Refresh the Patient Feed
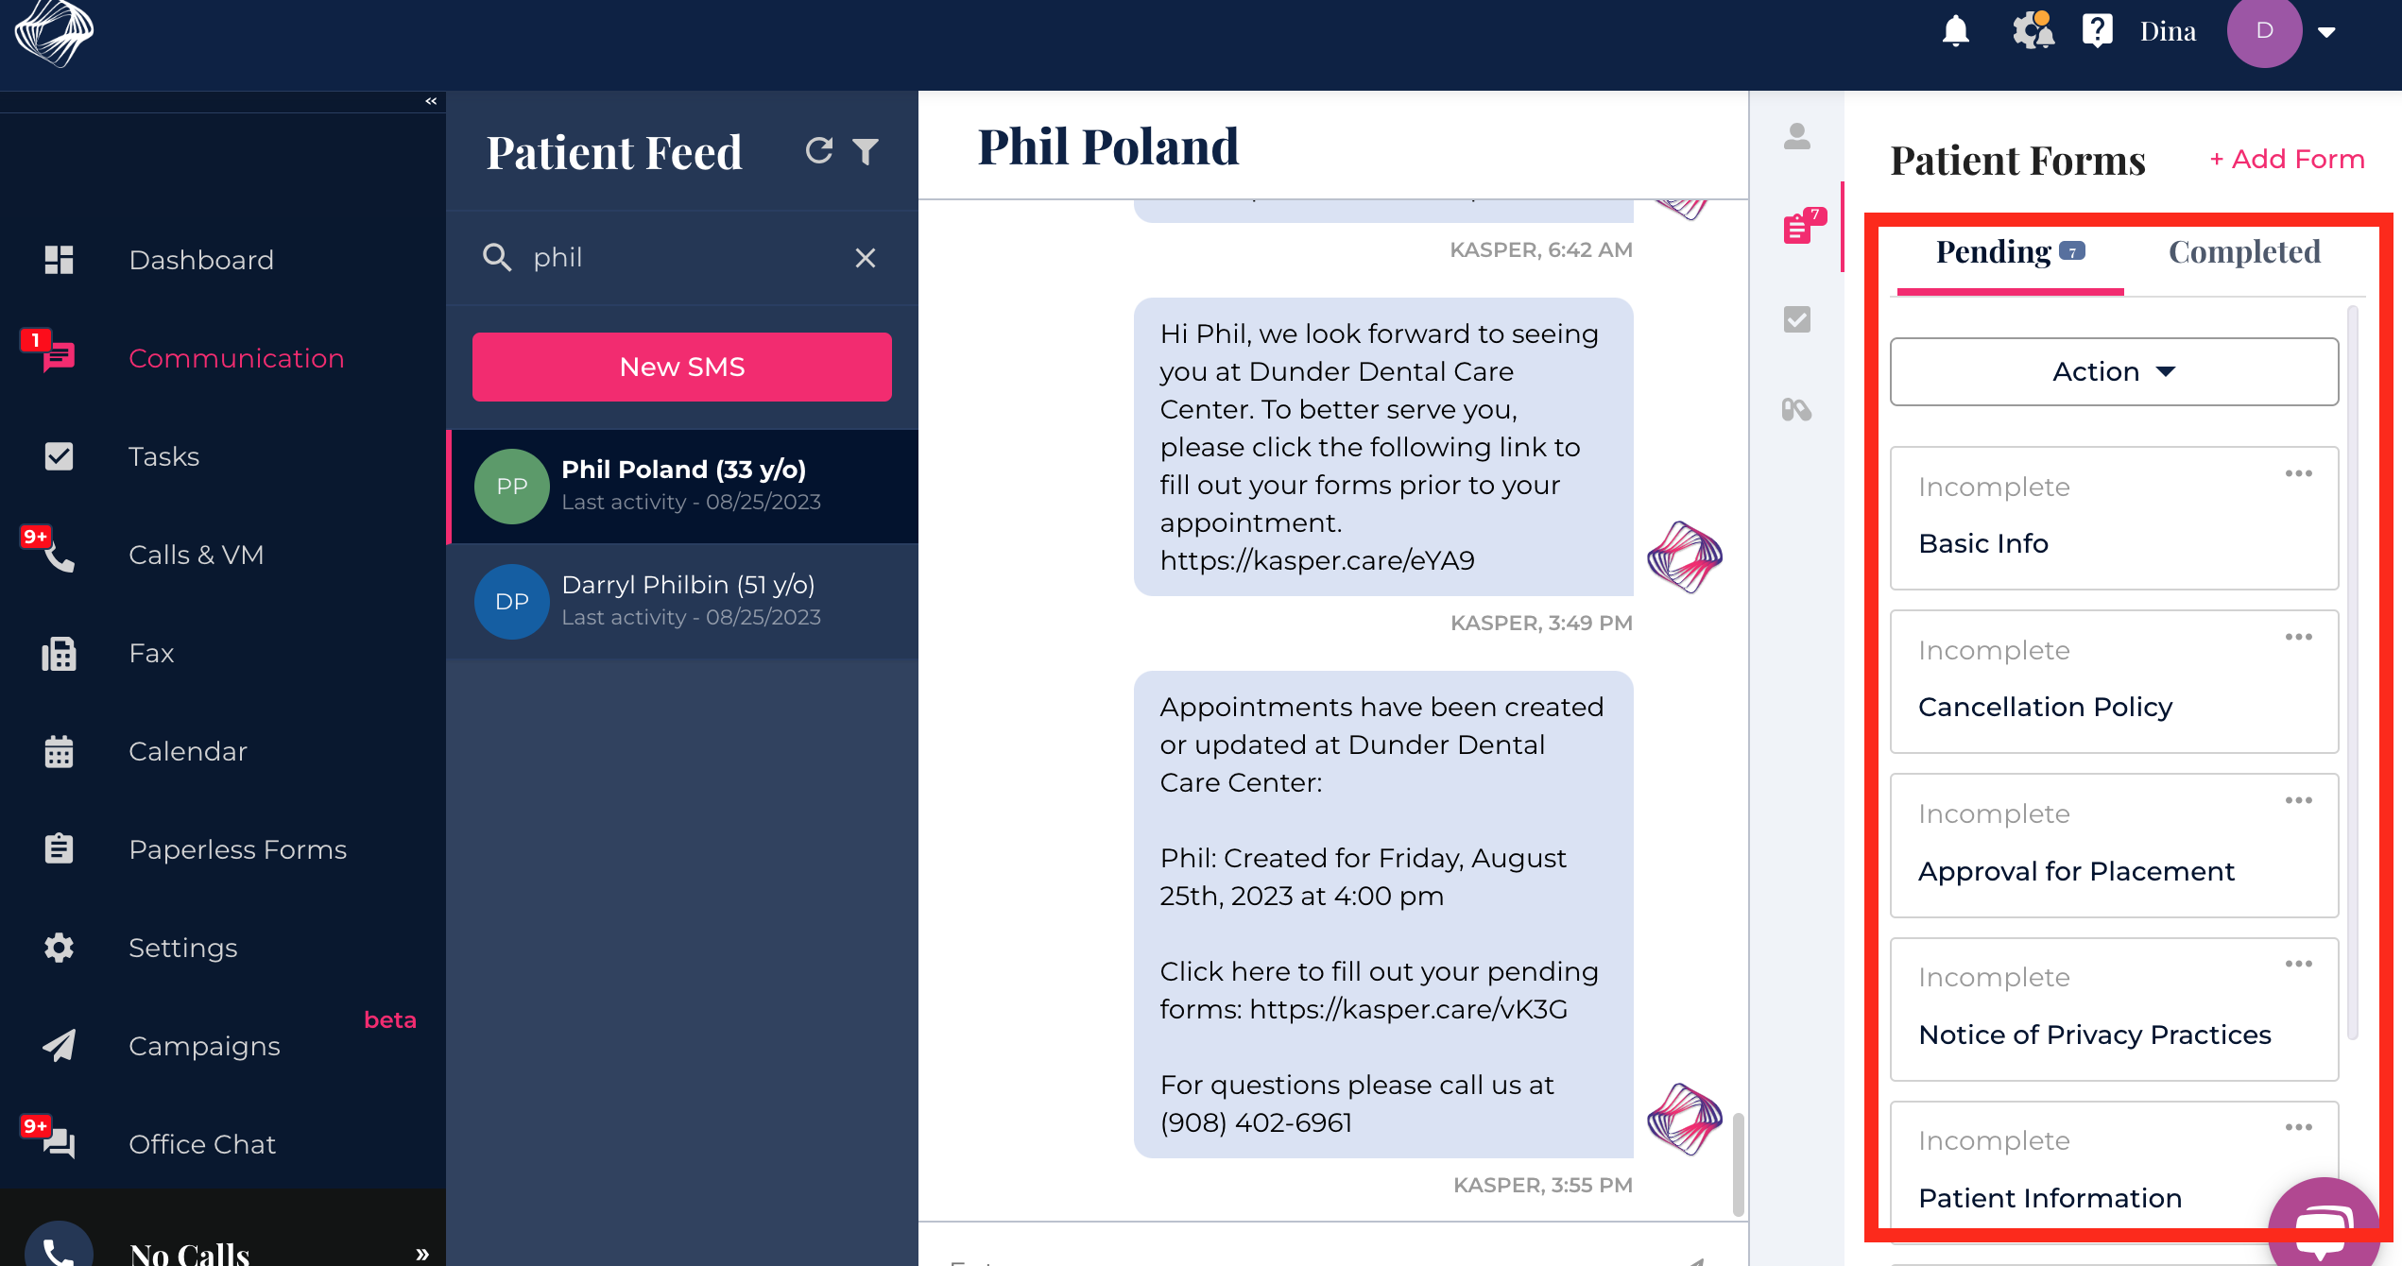 pos(818,151)
